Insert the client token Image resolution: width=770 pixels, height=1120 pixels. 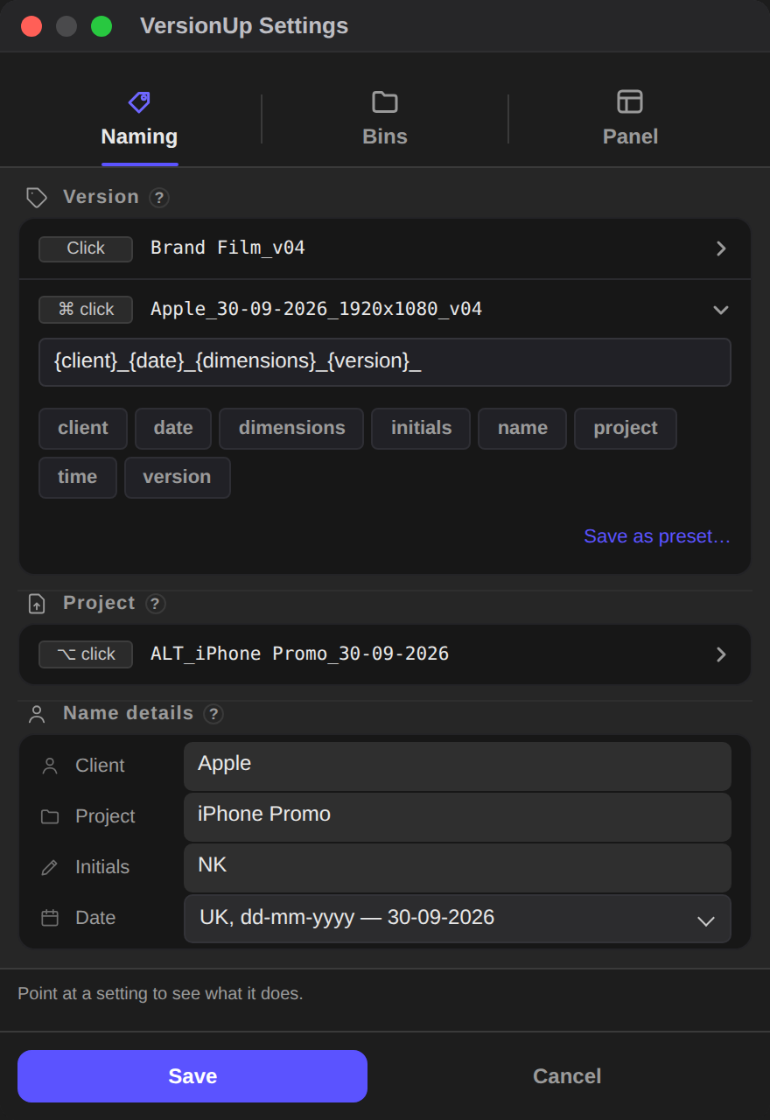point(83,429)
